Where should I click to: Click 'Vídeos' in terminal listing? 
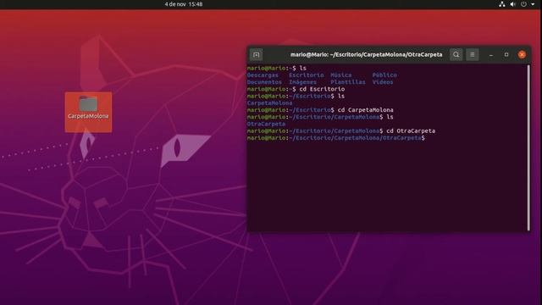point(383,82)
